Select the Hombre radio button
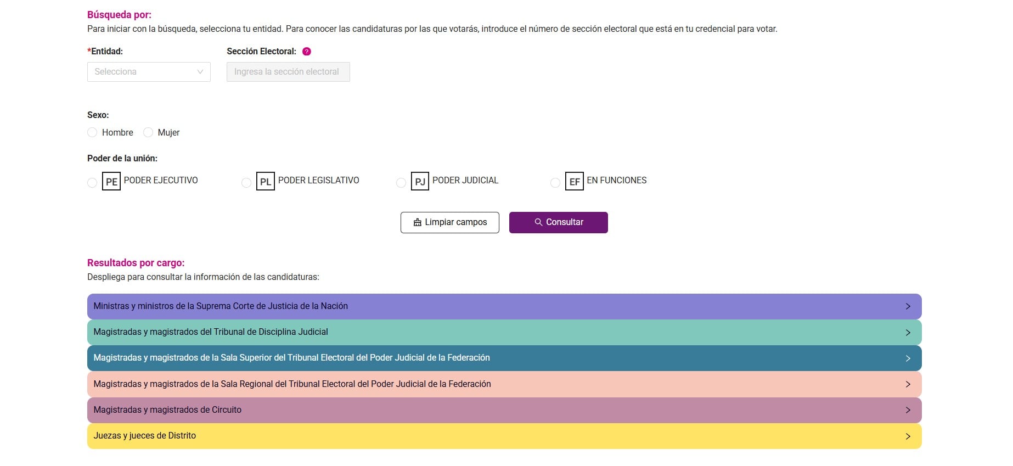The width and height of the screenshot is (1013, 466). [92, 133]
